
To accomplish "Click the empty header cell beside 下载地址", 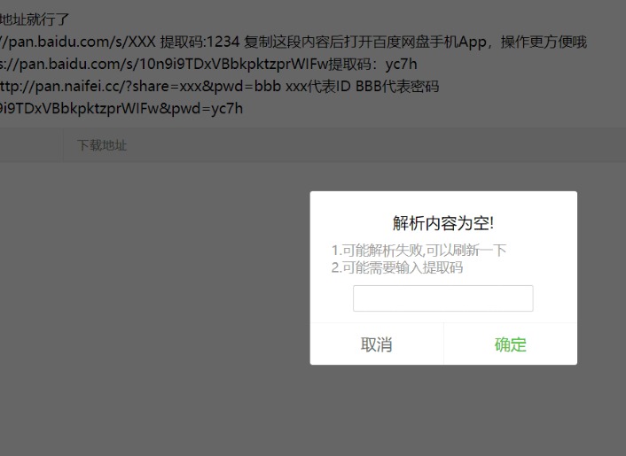I will [x=31, y=145].
